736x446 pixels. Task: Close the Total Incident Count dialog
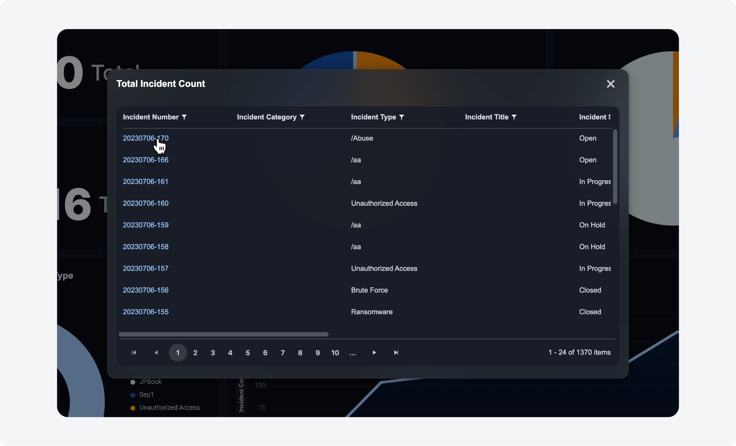[x=610, y=84]
